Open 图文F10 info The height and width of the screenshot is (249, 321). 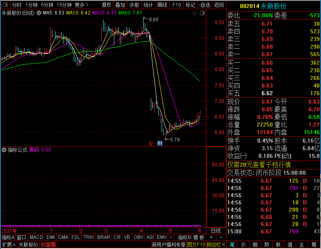196,245
